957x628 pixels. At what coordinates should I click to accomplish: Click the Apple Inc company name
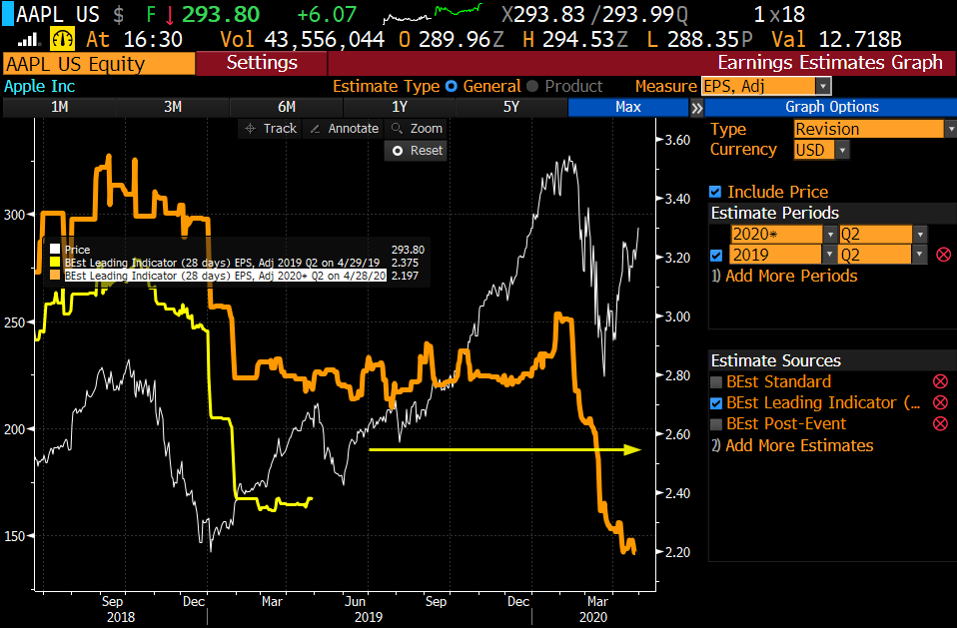(40, 87)
